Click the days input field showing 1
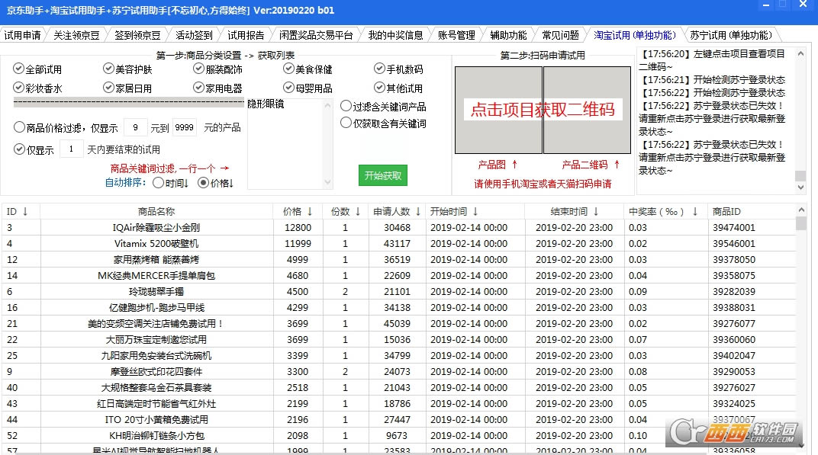818x455 pixels. (x=72, y=149)
